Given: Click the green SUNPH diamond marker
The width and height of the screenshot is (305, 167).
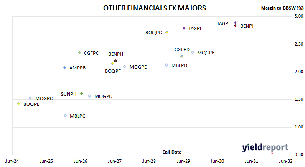Looking at the screenshot, I should [x=82, y=94].
